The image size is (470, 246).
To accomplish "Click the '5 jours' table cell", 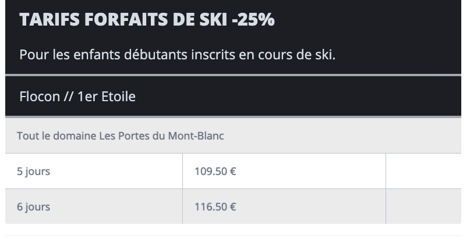I will coord(94,171).
